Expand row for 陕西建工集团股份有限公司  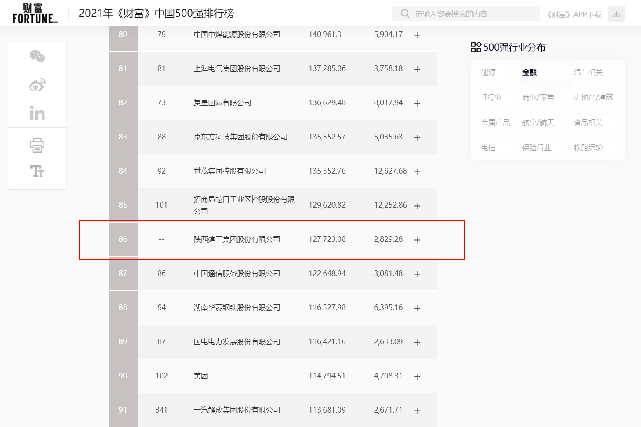[417, 240]
